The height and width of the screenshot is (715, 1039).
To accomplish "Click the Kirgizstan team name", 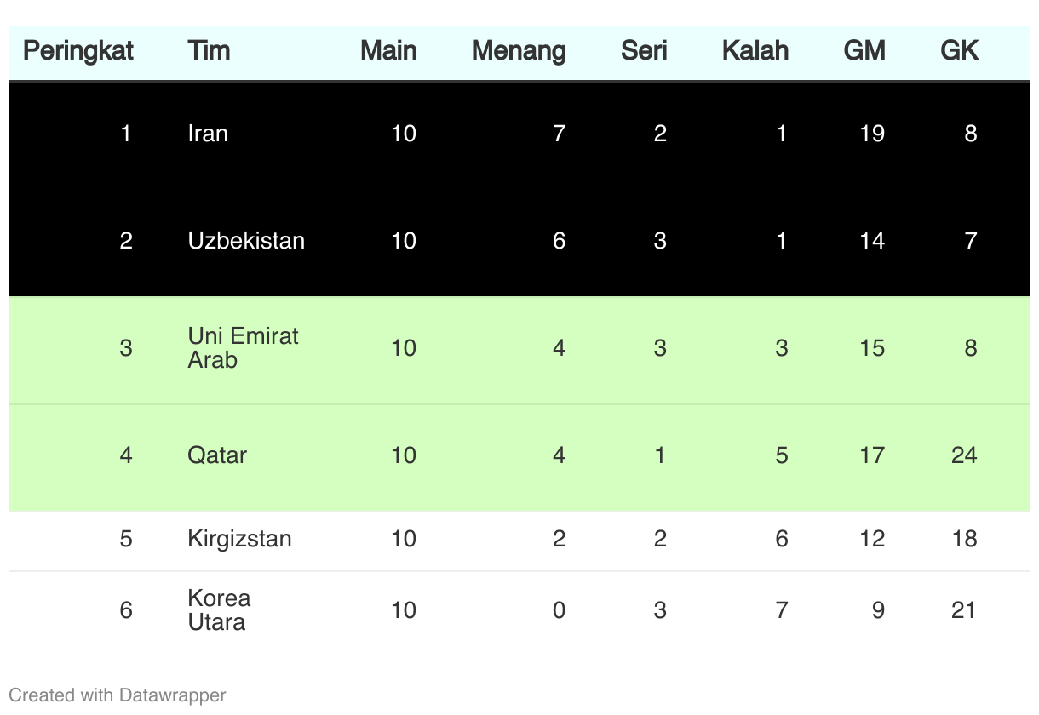I will coord(239,539).
